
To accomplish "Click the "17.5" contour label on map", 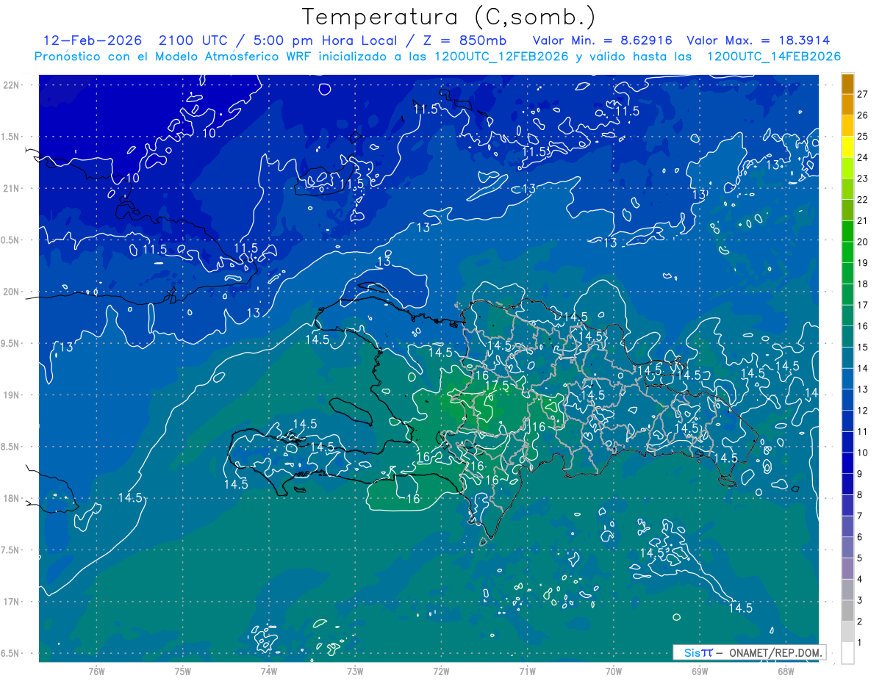I will (x=497, y=386).
